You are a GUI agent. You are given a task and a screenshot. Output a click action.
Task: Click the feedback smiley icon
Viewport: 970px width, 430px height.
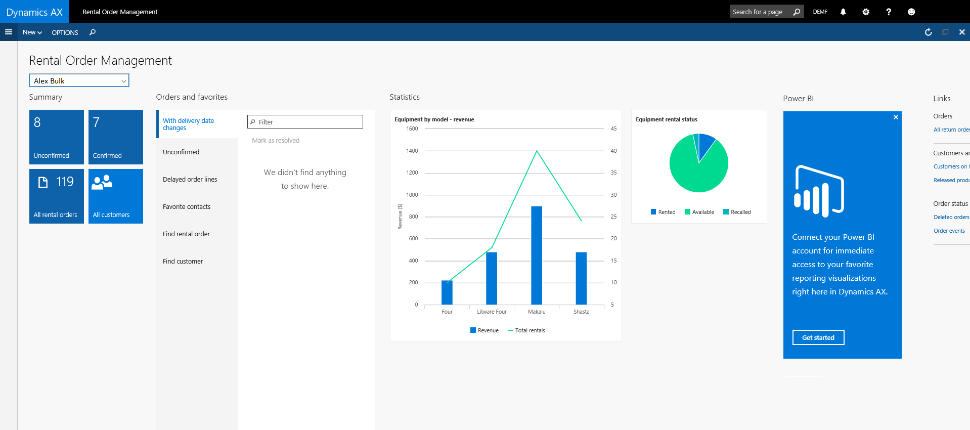coord(911,12)
